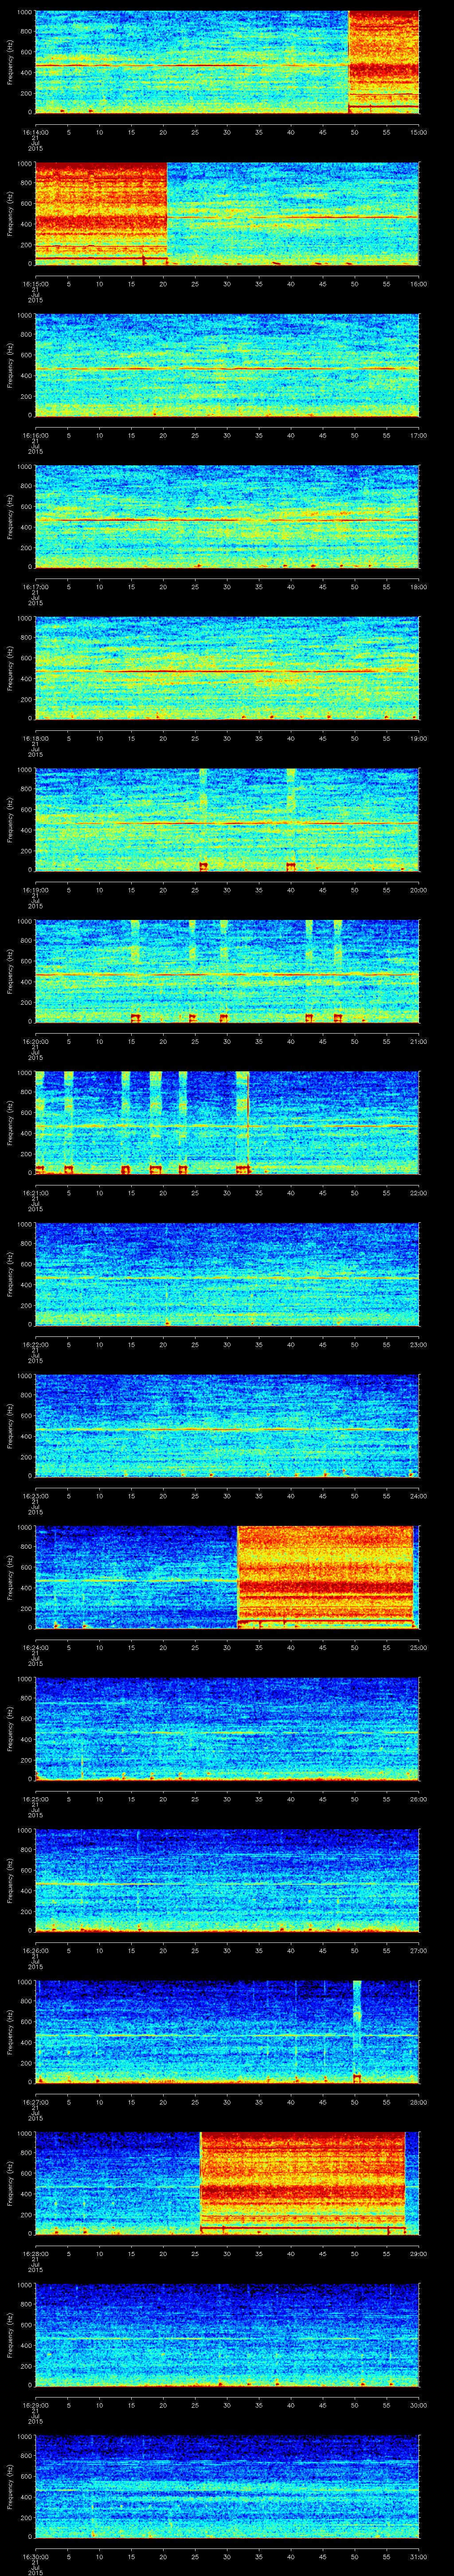Select the 16:27:00 time axis label
454x2576 pixels.
[35, 2101]
